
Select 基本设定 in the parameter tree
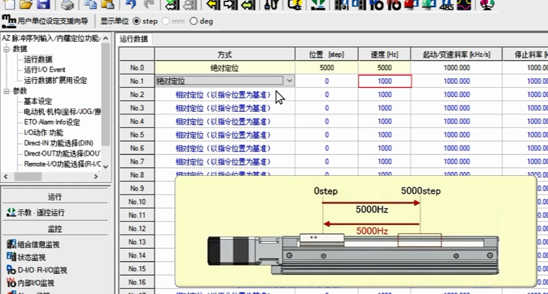(38, 101)
